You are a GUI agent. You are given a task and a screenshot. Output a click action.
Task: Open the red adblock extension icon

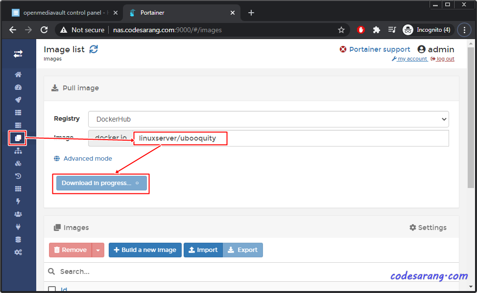click(x=361, y=30)
